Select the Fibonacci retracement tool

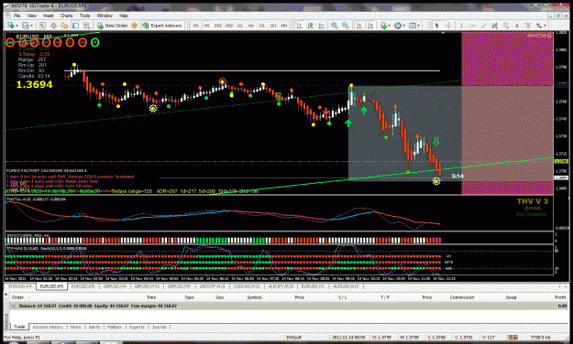(506, 26)
